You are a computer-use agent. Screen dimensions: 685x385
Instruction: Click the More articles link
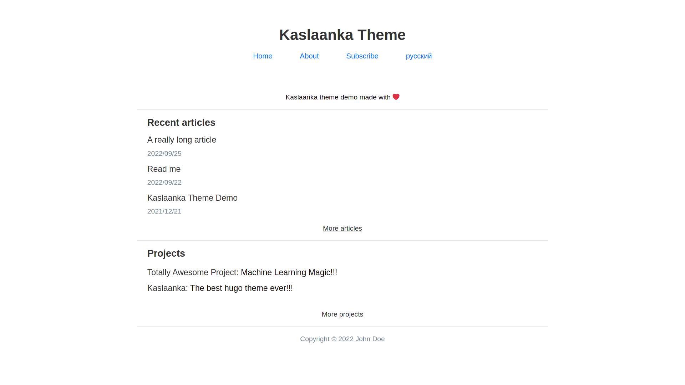point(342,229)
